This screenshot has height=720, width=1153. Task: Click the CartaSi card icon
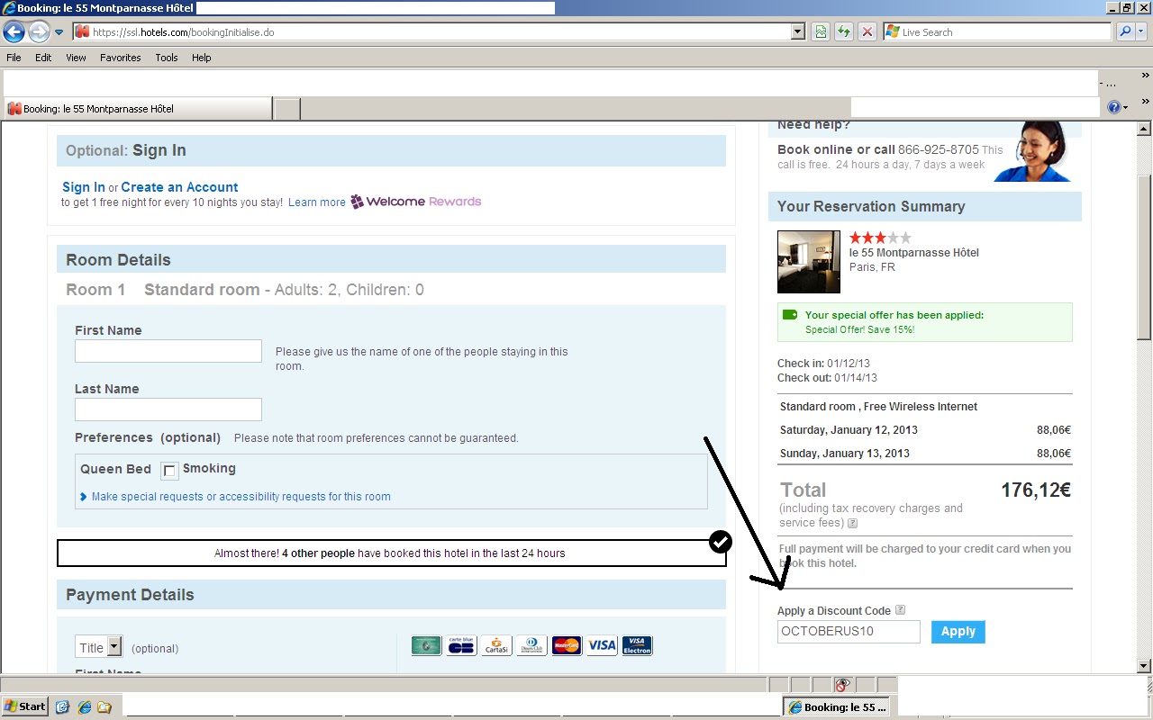pos(496,645)
